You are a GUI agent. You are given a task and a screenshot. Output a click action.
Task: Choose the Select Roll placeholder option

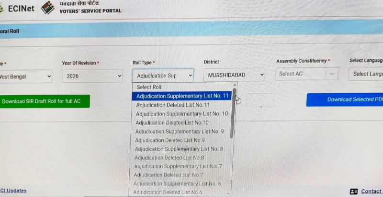point(149,87)
